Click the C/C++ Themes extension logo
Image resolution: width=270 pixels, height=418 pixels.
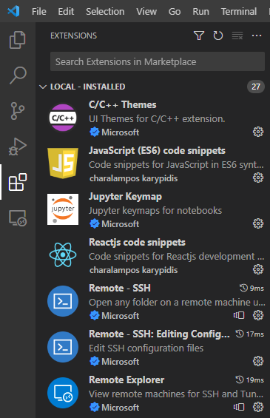tap(63, 118)
